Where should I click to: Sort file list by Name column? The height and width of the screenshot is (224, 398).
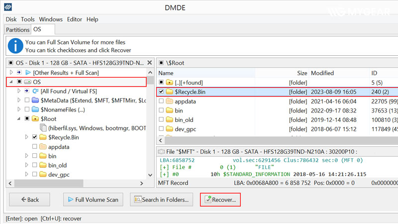tap(206, 73)
